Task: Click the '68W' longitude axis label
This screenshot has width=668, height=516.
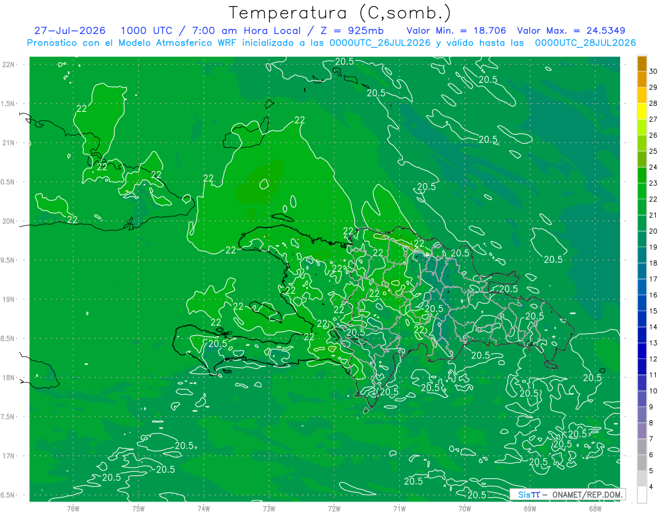Action: [595, 508]
